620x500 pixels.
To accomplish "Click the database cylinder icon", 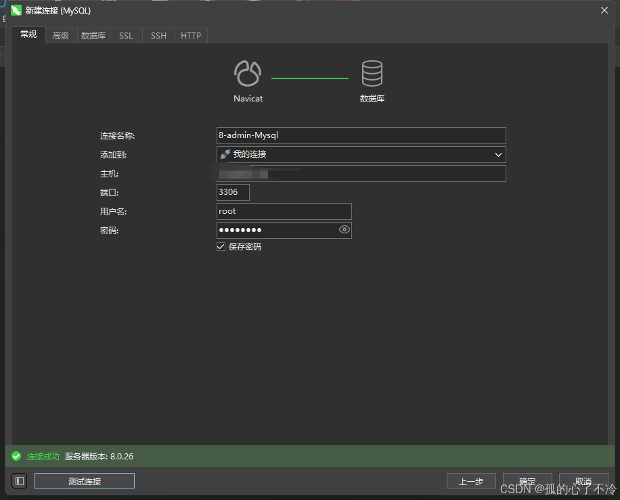I will tap(372, 74).
